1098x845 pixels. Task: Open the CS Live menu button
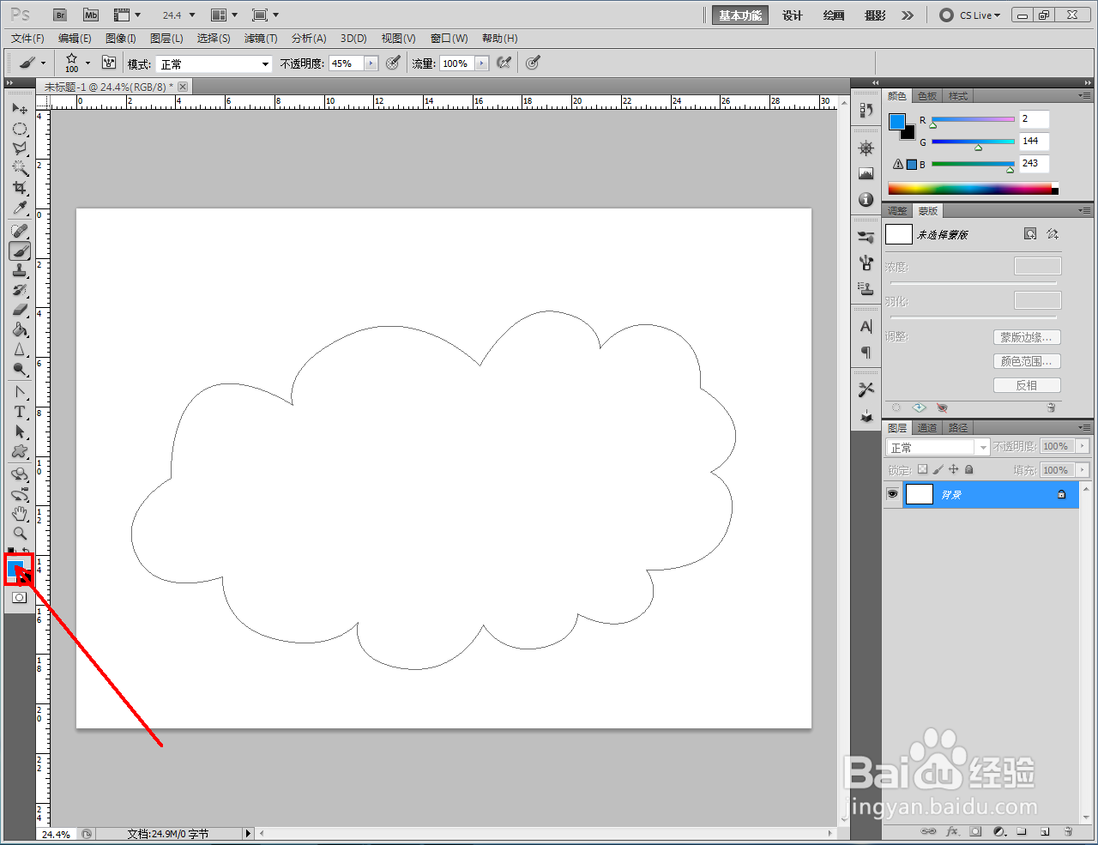pyautogui.click(x=970, y=15)
